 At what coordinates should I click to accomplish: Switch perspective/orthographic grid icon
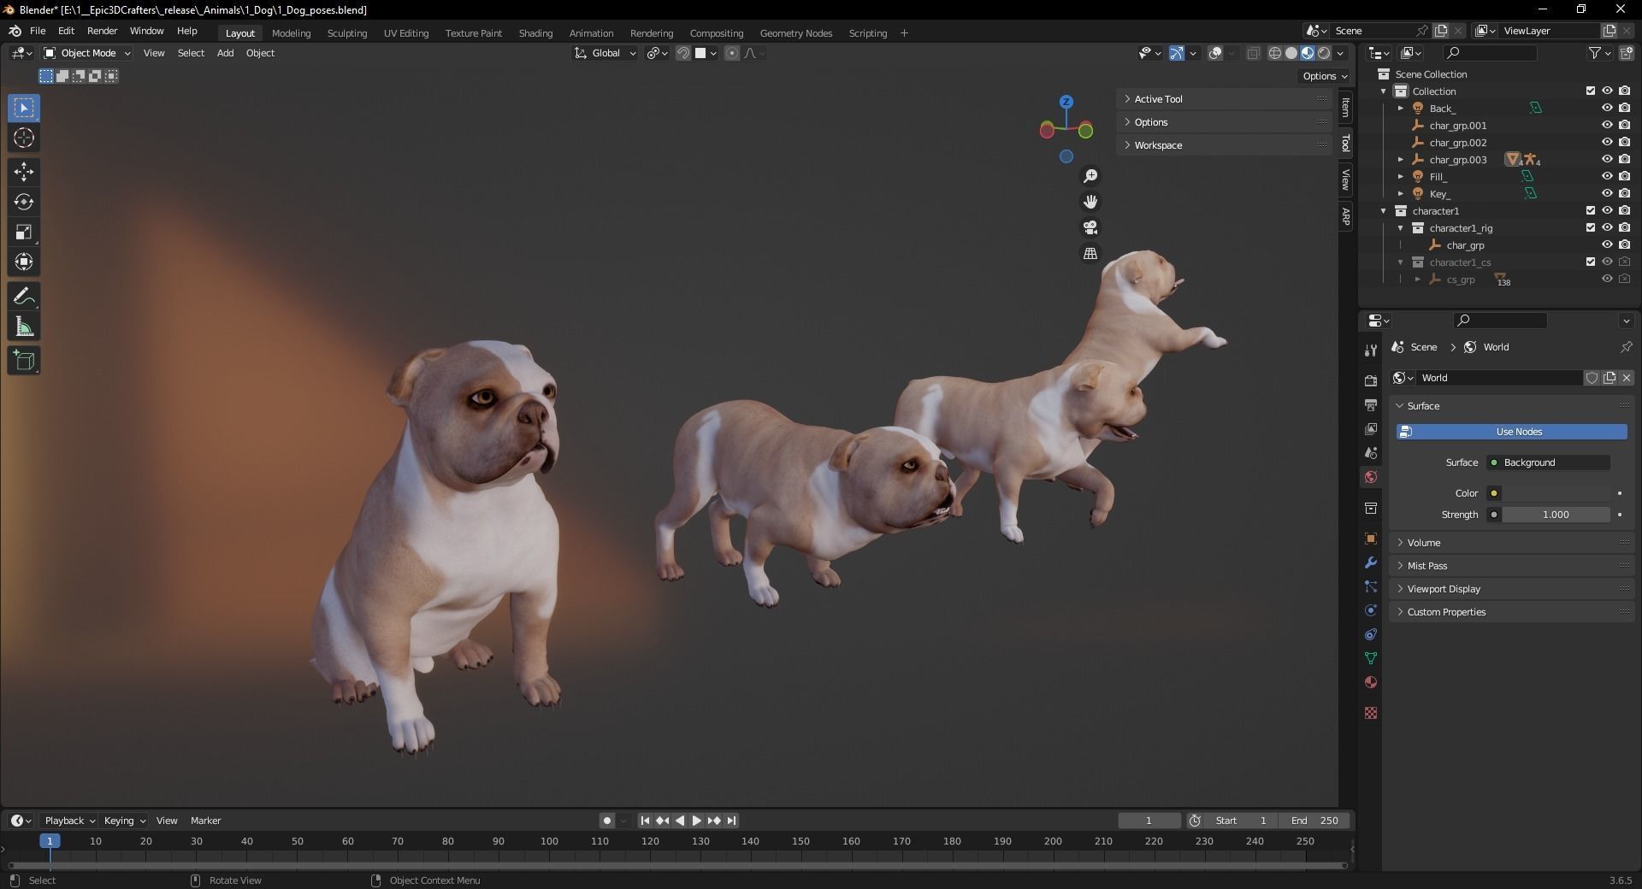(x=1090, y=254)
